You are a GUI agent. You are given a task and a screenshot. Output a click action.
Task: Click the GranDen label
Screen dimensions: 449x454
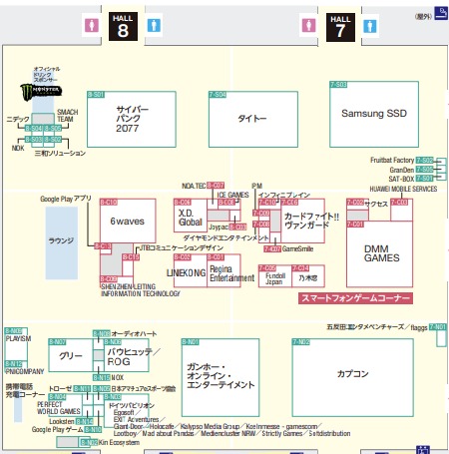pyautogui.click(x=402, y=170)
